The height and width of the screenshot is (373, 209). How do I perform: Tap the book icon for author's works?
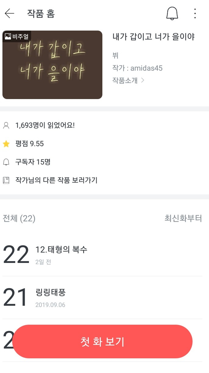coord(6,180)
